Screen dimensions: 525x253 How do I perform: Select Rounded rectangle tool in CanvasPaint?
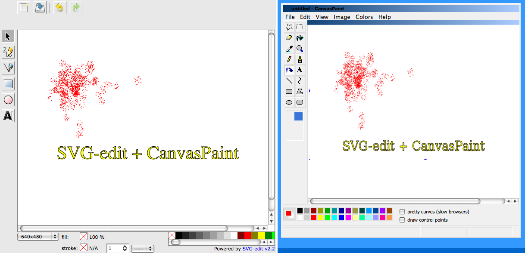300,102
